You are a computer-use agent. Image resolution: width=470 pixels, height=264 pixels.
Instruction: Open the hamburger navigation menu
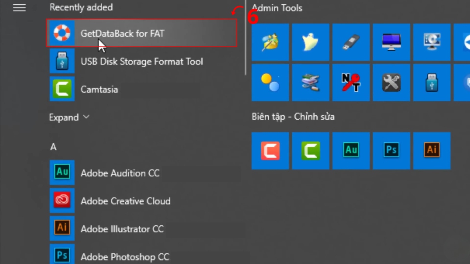(x=19, y=8)
